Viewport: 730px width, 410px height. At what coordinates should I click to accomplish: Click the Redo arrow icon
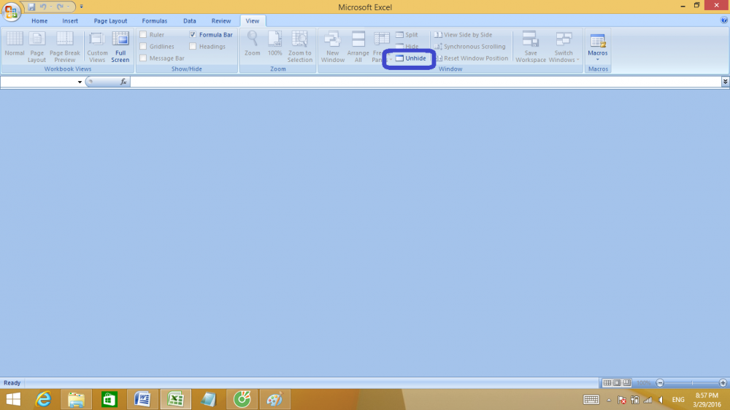[x=60, y=7]
